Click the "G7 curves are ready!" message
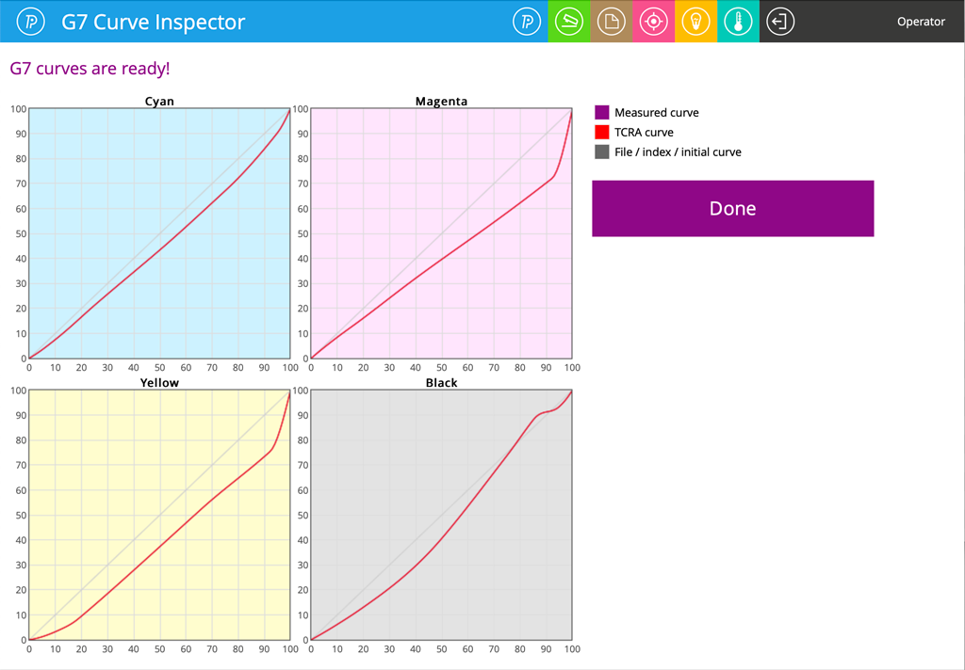 [90, 69]
